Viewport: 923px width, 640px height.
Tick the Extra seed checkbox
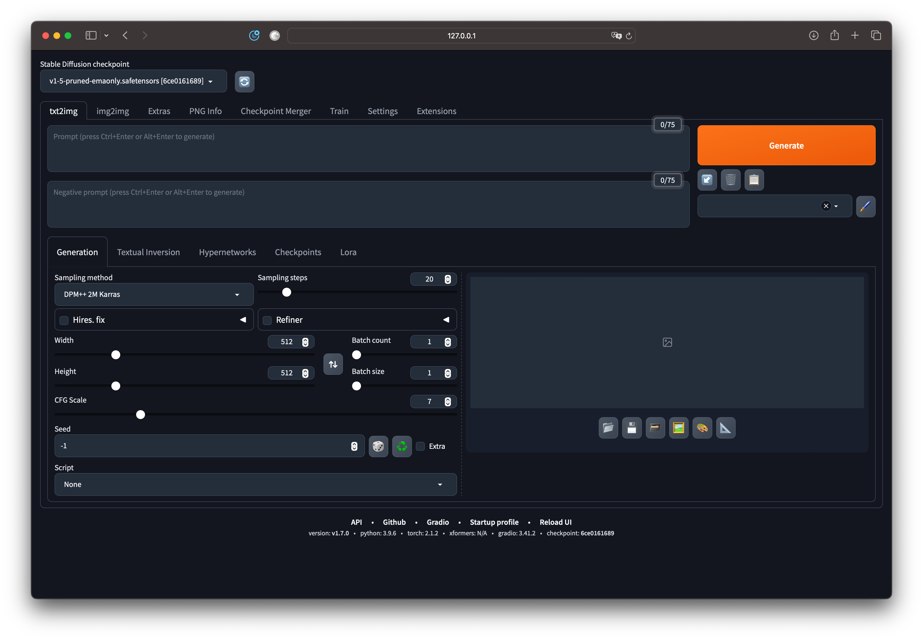420,446
